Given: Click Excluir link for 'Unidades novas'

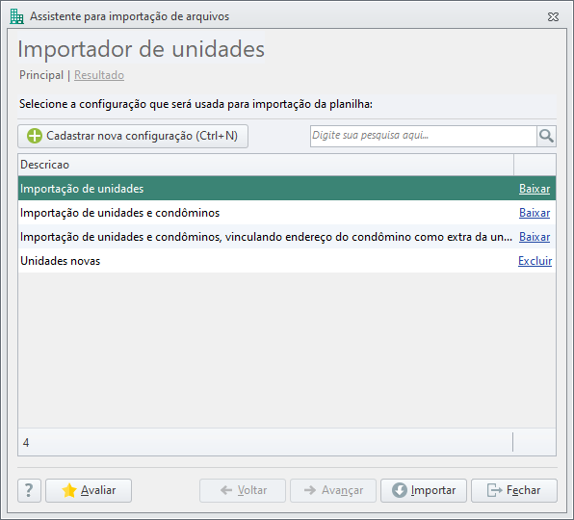Looking at the screenshot, I should pos(535,261).
